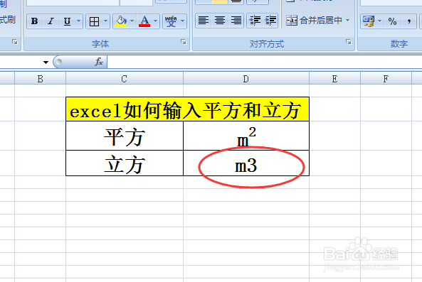422x282 pixels.
Task: Click 合并后居中 merge and center button
Action: coord(314,21)
